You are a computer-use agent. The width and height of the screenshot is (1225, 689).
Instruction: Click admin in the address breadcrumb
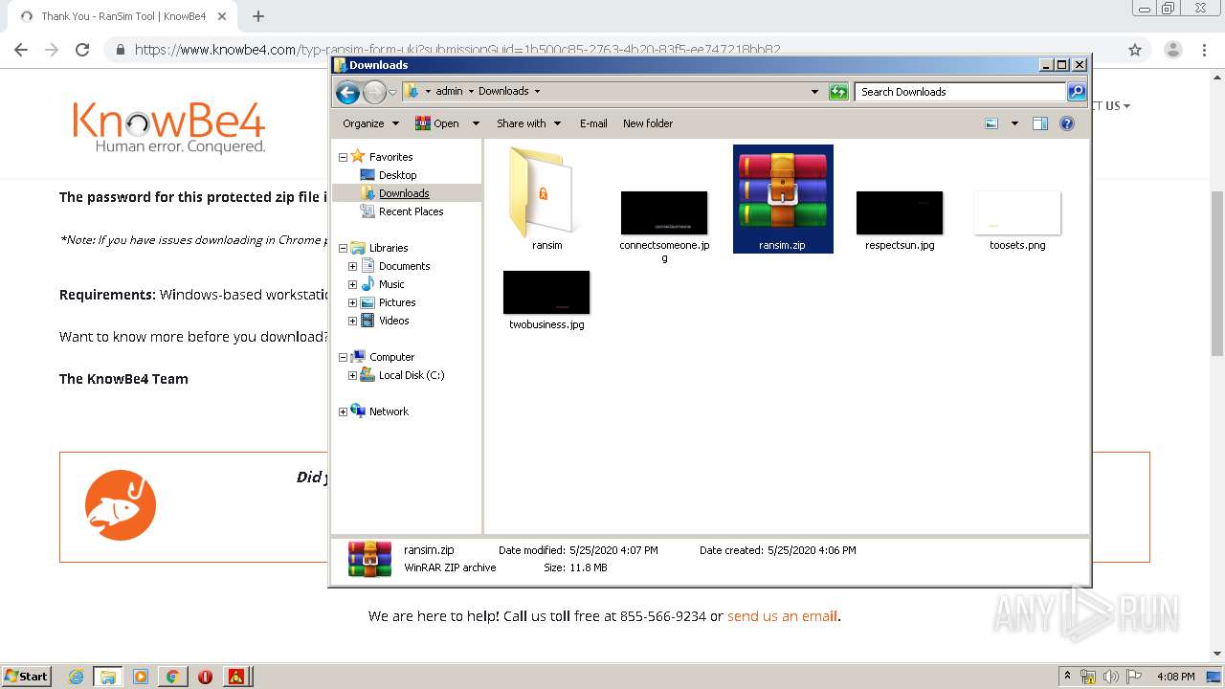tap(449, 92)
